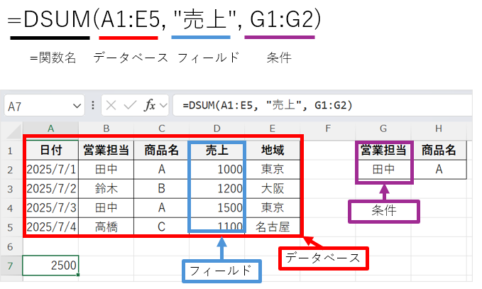Click sales cell with value 1100
The height and width of the screenshot is (289, 482).
[x=217, y=227]
